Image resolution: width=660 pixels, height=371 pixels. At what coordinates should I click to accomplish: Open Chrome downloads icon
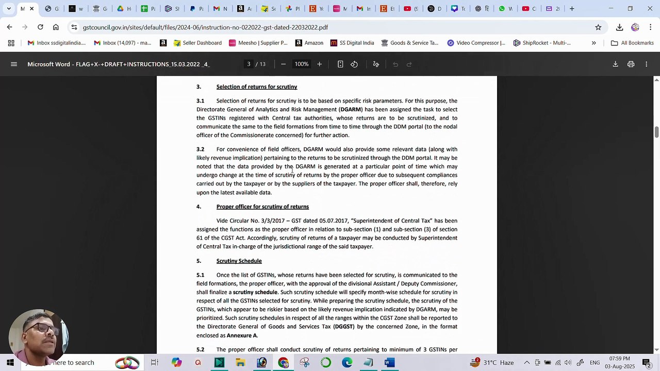[x=619, y=27]
